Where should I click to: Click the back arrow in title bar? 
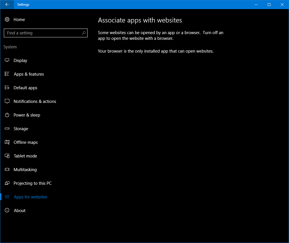7,5
